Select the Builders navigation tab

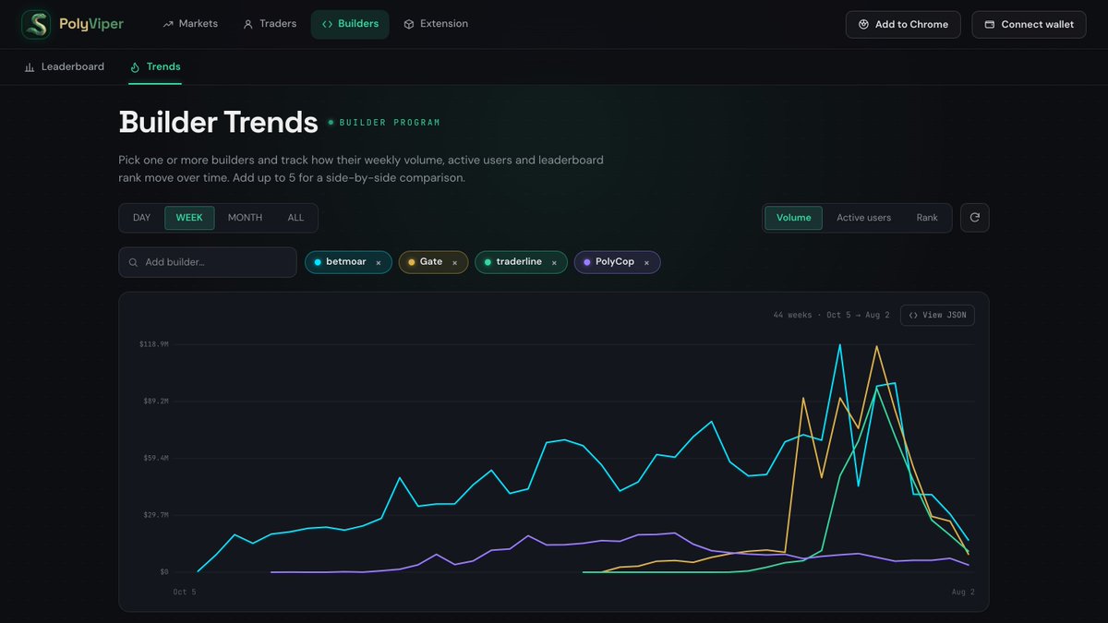pyautogui.click(x=350, y=24)
